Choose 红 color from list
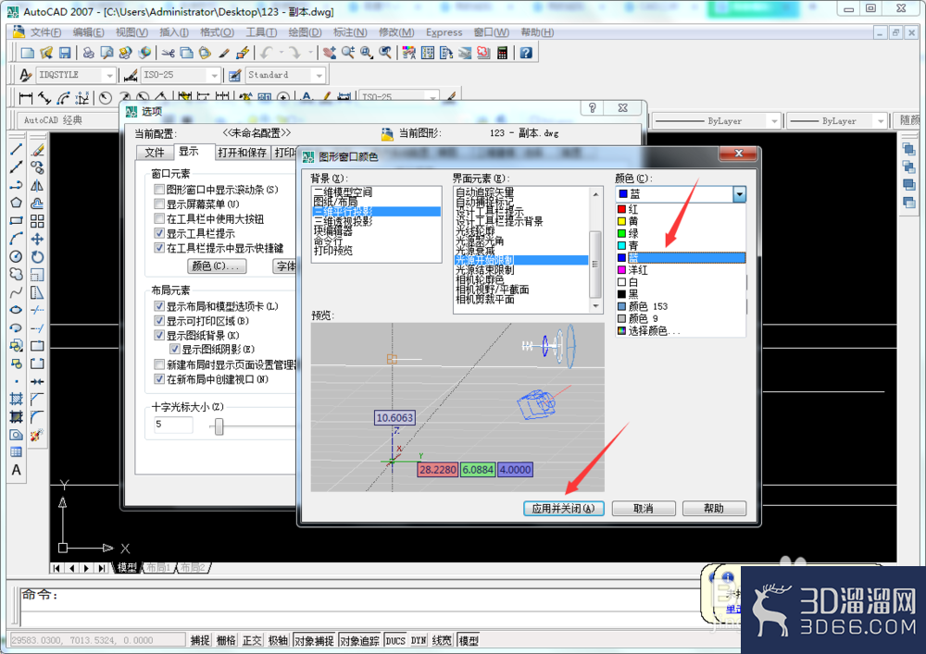This screenshot has height=654, width=926. tap(681, 209)
